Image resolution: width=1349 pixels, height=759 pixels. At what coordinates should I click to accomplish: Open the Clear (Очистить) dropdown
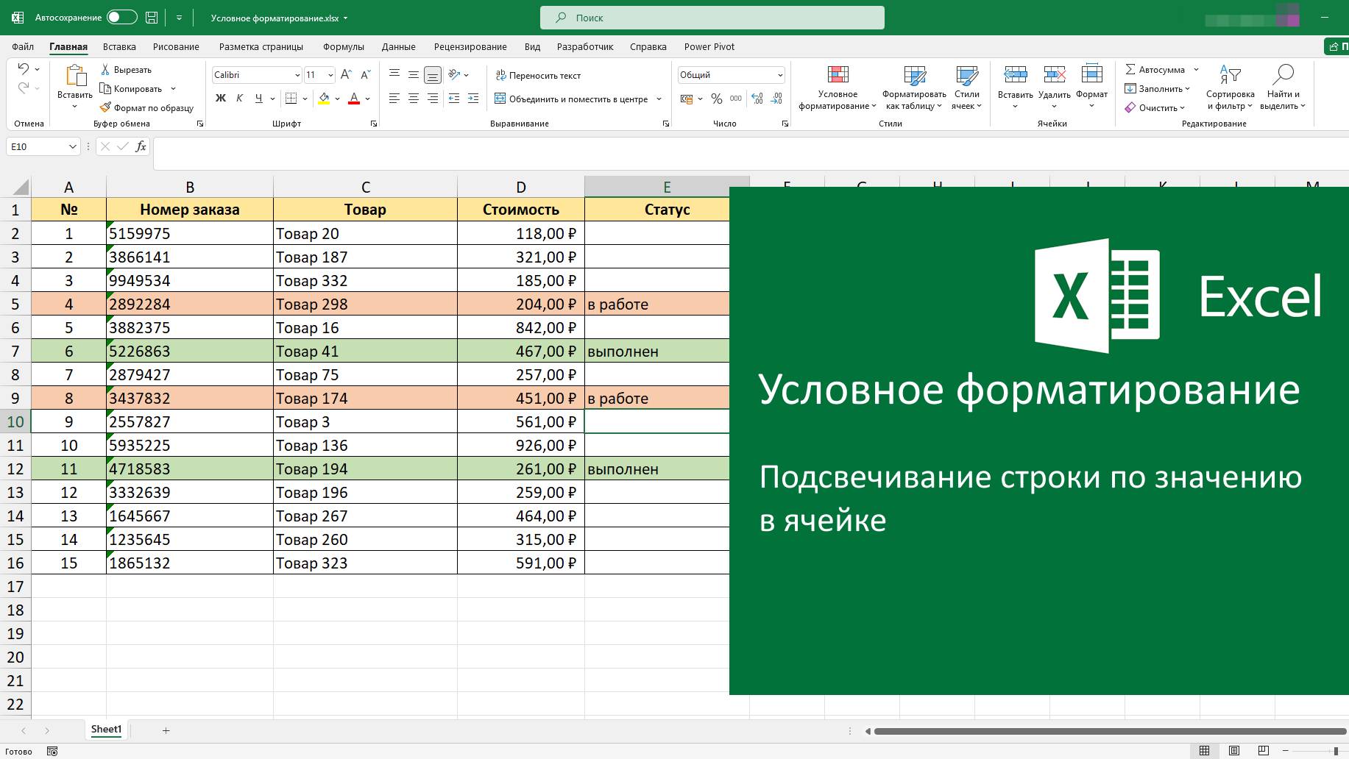coord(1155,107)
